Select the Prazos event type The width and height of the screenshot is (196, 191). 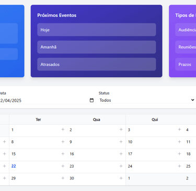point(186,64)
